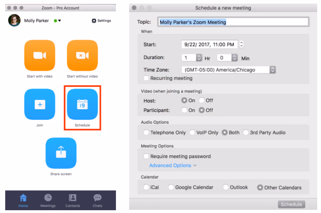
Task: Switch to the Contacts tab
Action: point(73,200)
